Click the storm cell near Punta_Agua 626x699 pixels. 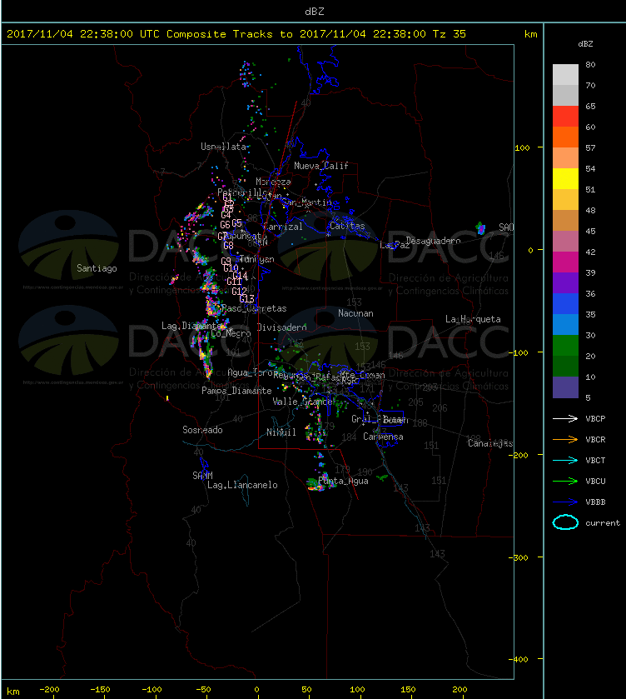point(316,483)
